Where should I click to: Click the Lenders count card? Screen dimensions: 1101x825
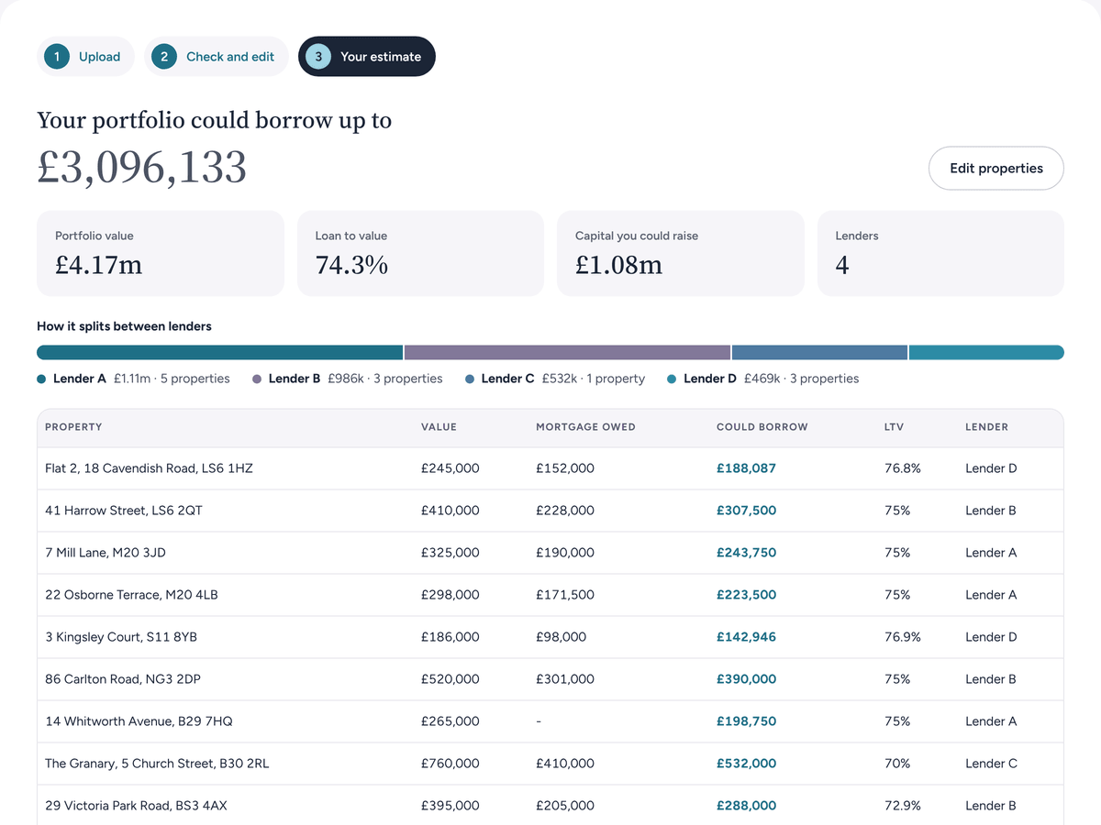pyautogui.click(x=940, y=253)
